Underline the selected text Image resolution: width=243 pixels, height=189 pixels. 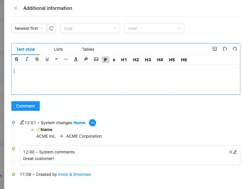[x=47, y=59]
